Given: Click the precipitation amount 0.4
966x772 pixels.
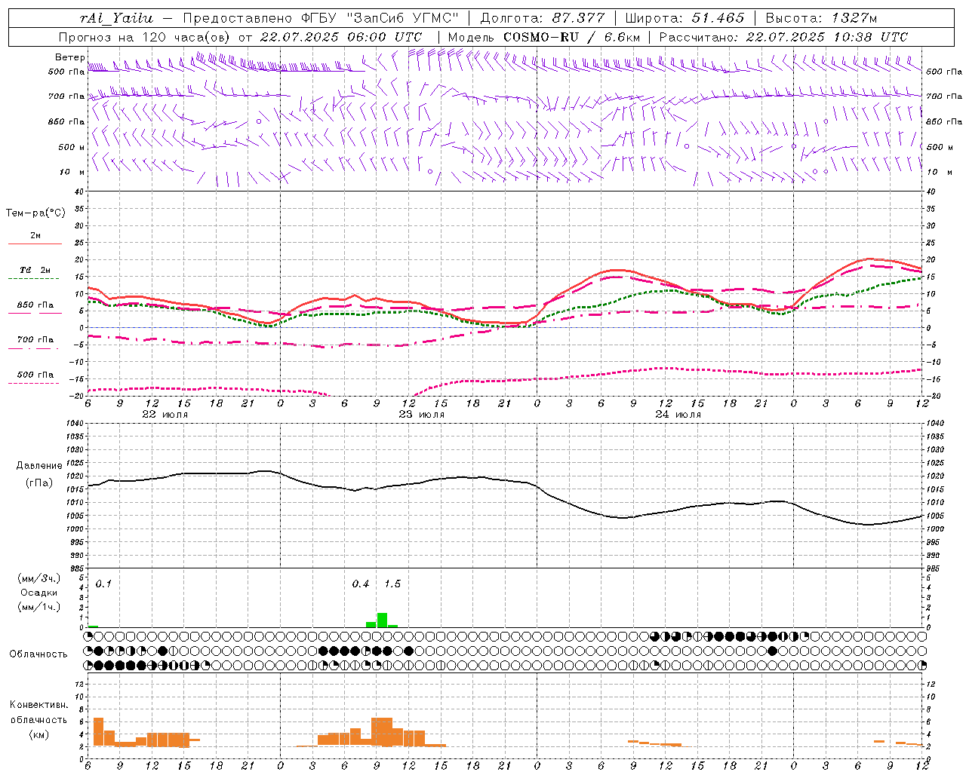Looking at the screenshot, I should coord(361,584).
